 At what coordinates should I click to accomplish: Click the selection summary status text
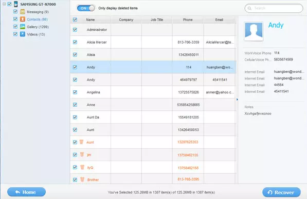point(161,192)
